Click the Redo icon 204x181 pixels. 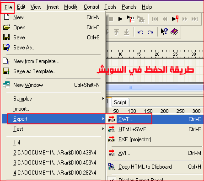tap(150, 32)
